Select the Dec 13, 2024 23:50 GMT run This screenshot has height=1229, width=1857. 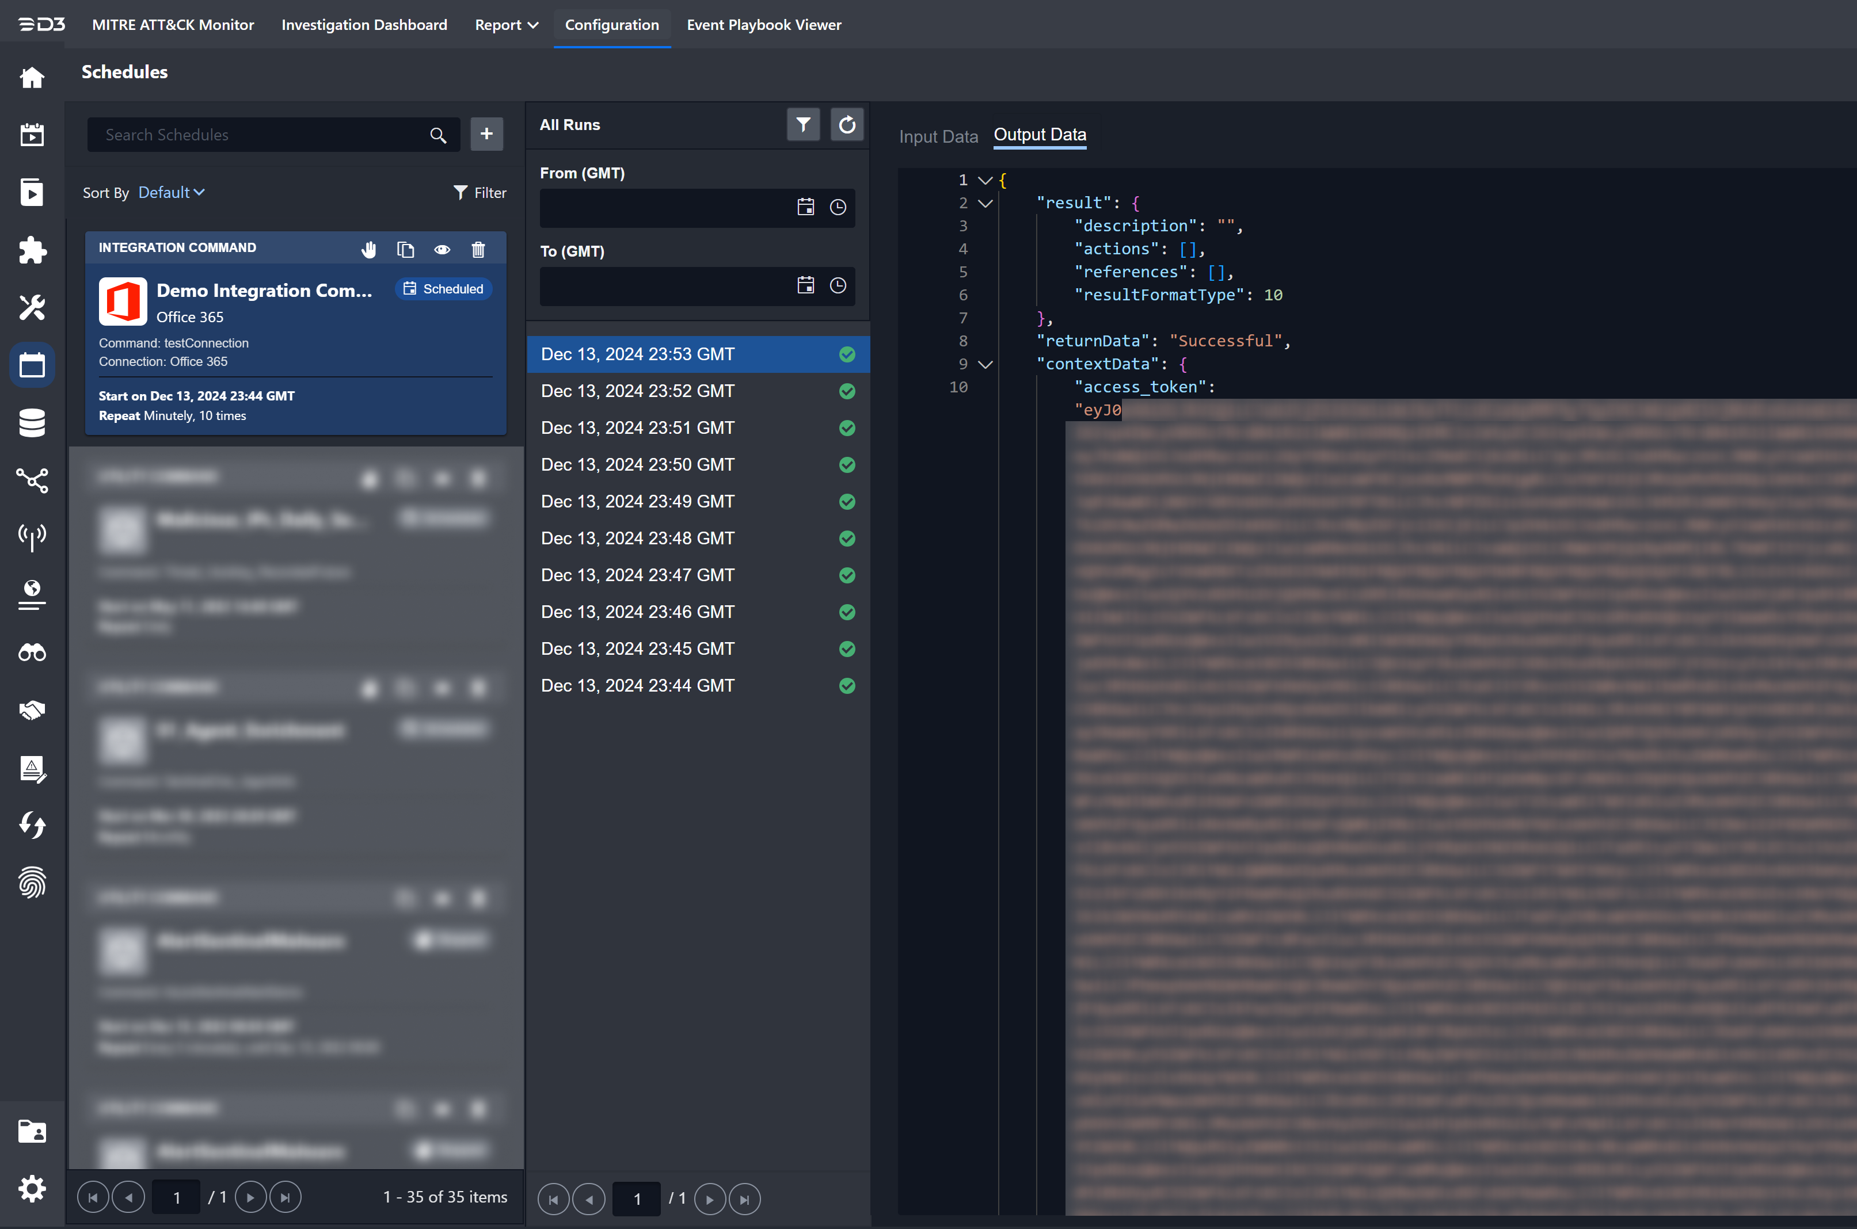(x=638, y=465)
